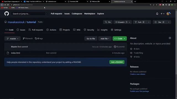Switch to the Settings tab

116,30
